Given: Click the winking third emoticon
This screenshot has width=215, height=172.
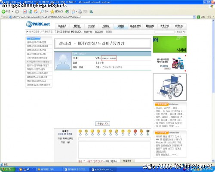Looking at the screenshot, I should pos(92,131).
